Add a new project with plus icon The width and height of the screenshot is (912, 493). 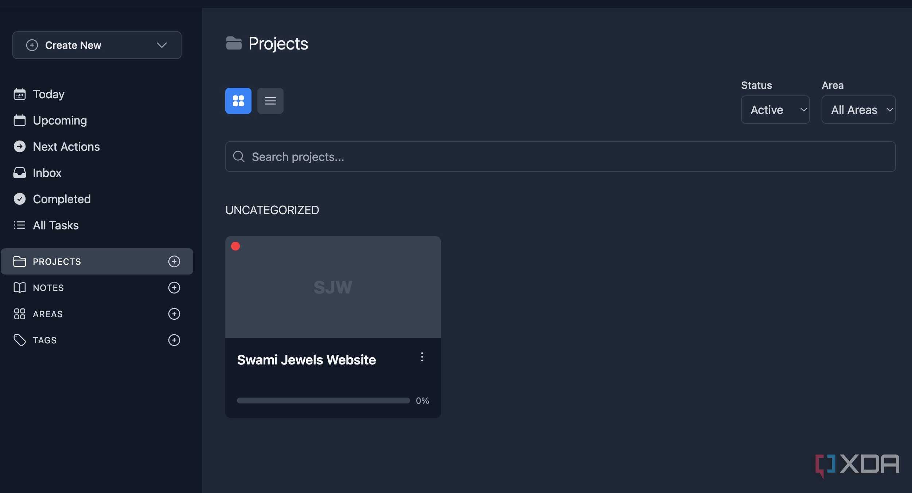pos(174,261)
